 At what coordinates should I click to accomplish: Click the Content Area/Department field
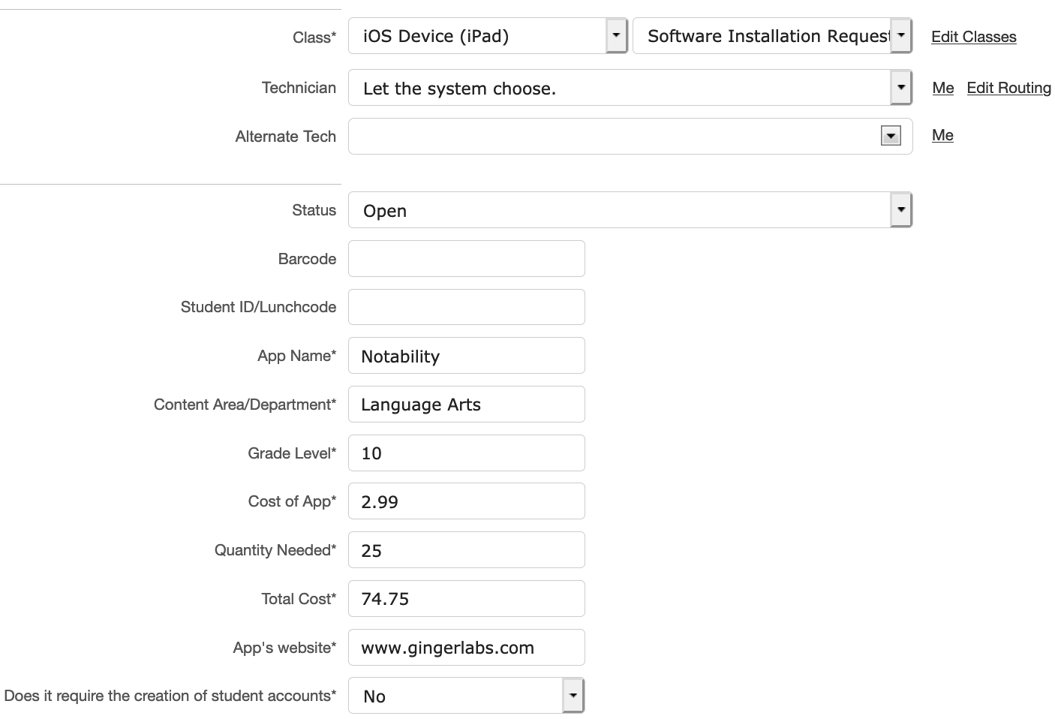466,405
